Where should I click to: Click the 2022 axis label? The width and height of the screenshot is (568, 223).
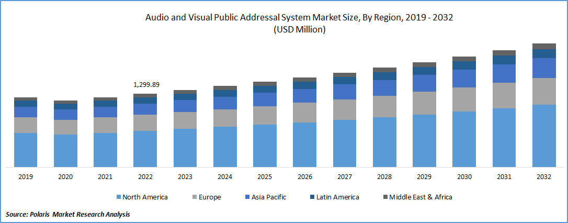[145, 177]
